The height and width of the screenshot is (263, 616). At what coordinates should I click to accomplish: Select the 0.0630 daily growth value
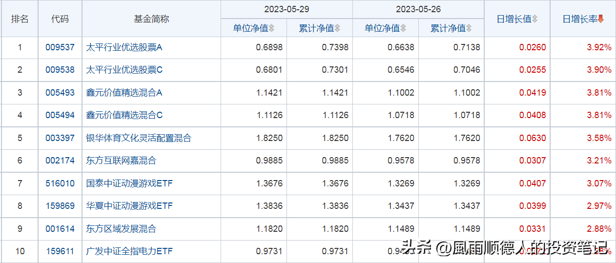tap(533, 138)
